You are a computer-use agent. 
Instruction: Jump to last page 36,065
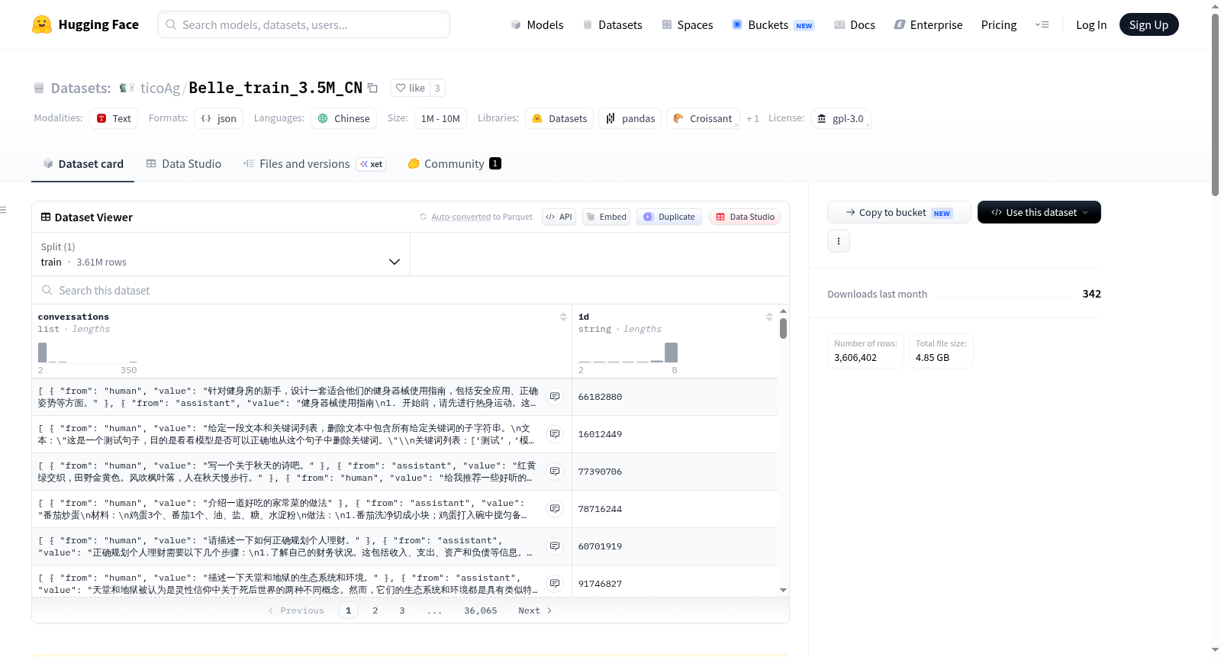[x=481, y=610]
